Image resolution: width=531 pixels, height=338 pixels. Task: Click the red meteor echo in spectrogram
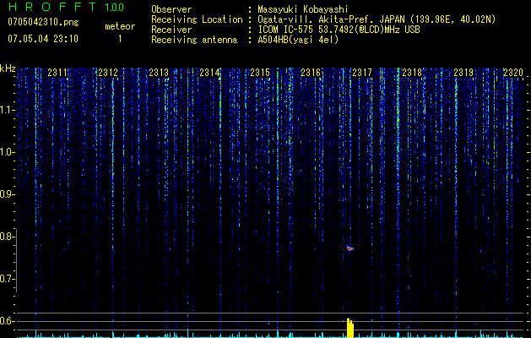(x=350, y=248)
